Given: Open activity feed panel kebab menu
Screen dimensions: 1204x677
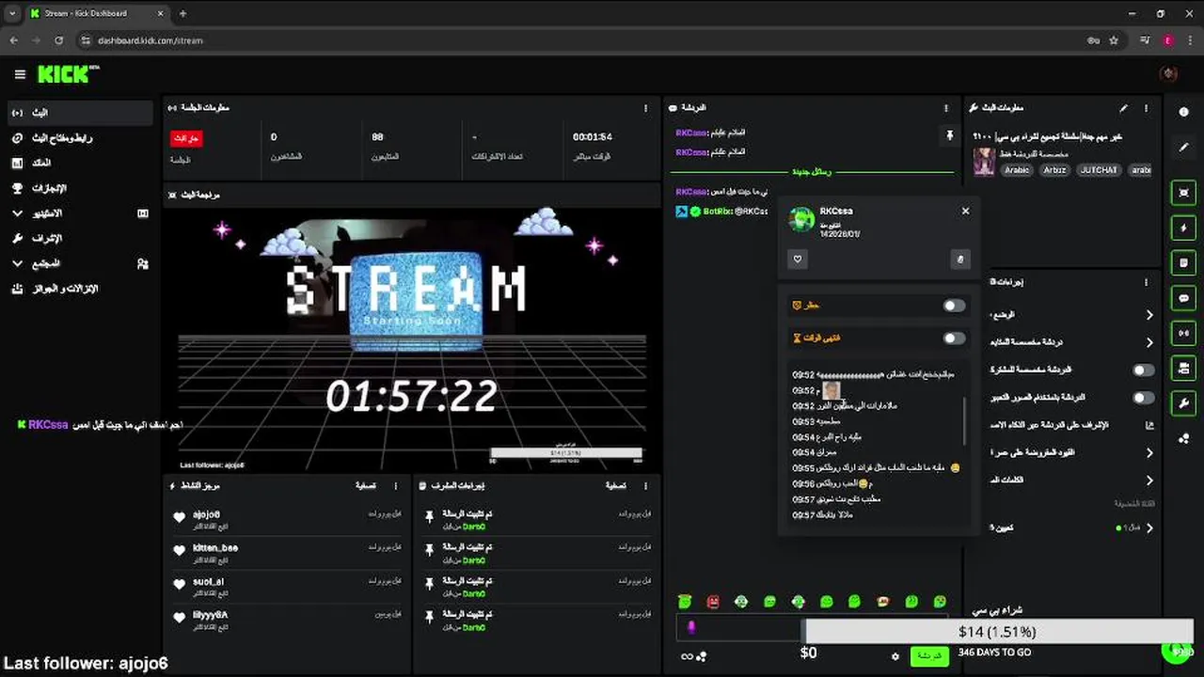Looking at the screenshot, I should [x=396, y=486].
